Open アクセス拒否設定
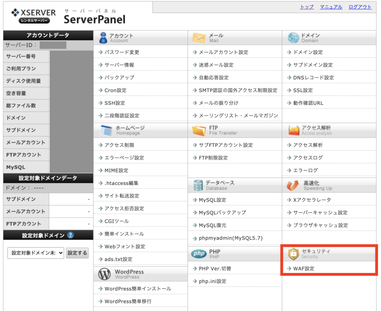Viewport: 381px width, 311px height. tap(124, 208)
